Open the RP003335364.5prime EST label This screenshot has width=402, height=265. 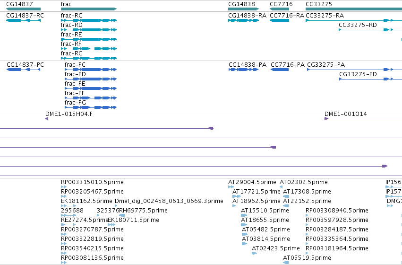coord(337,239)
